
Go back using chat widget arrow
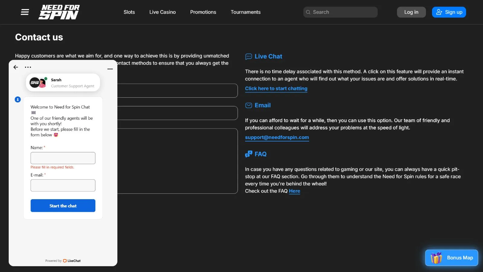pyautogui.click(x=16, y=67)
